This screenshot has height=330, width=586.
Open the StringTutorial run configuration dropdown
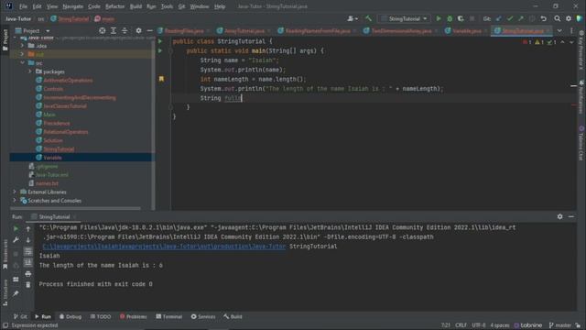click(405, 18)
